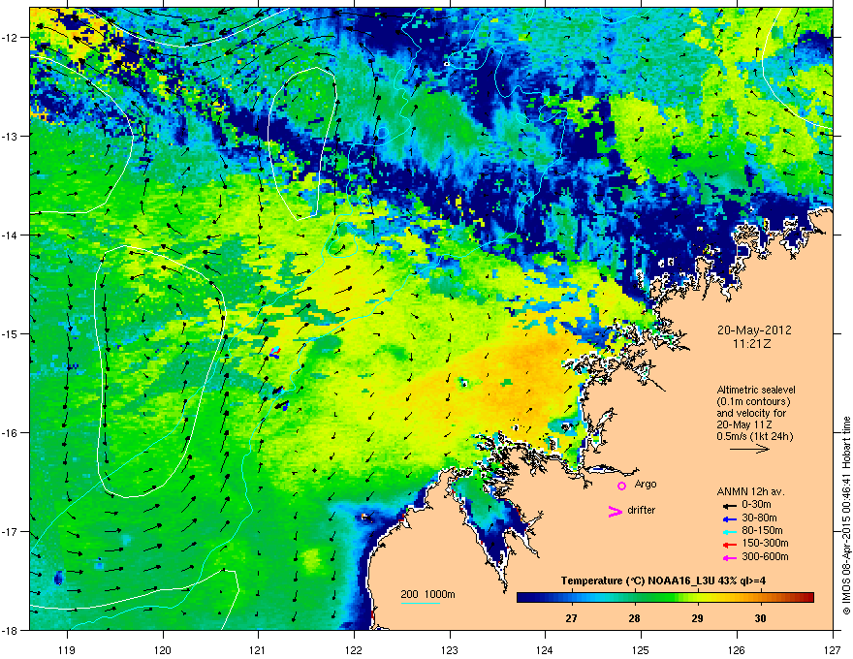Image resolution: width=853 pixels, height=659 pixels.
Task: Click the date label 20-May-2012
Action: click(x=754, y=330)
